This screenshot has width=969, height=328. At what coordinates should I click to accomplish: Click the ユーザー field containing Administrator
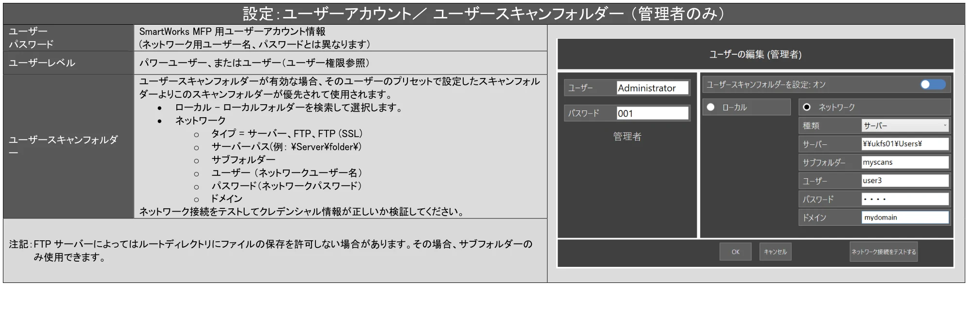point(652,88)
